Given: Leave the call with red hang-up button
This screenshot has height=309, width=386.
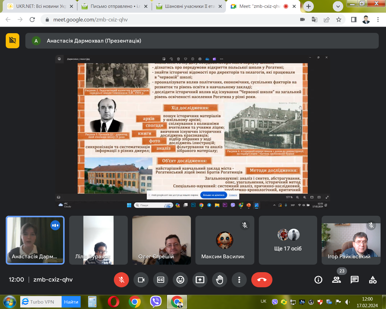Looking at the screenshot, I should (262, 280).
